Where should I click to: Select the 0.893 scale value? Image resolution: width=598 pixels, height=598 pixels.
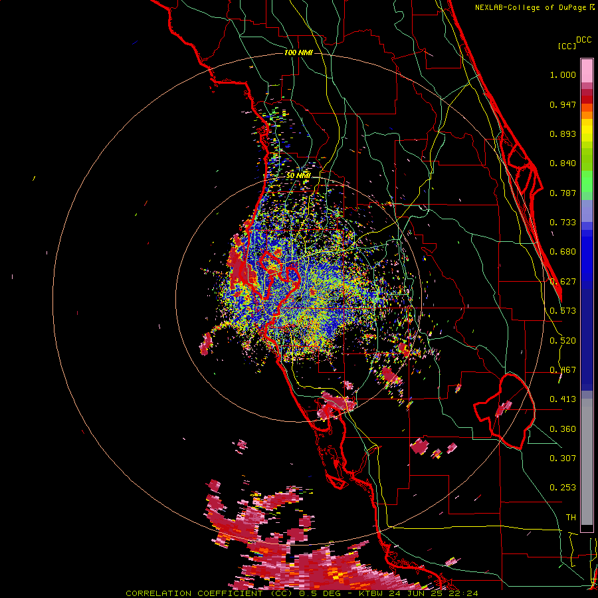click(x=563, y=134)
